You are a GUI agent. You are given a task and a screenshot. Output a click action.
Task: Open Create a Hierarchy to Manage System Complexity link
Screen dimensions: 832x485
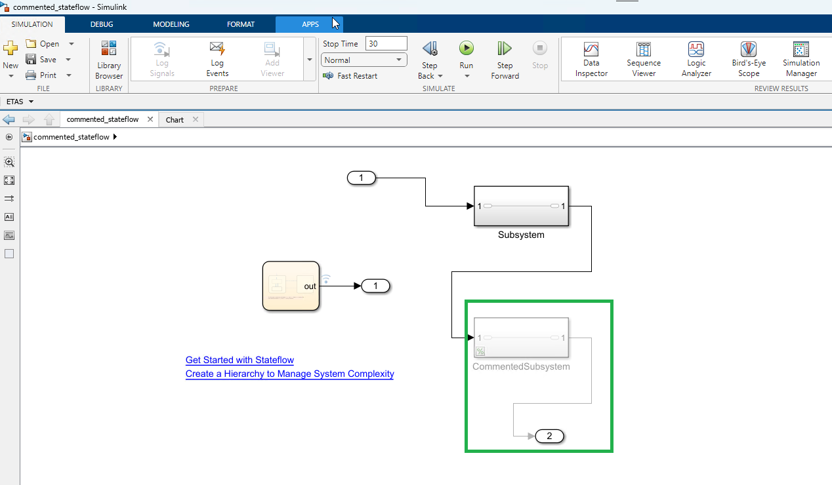coord(290,374)
